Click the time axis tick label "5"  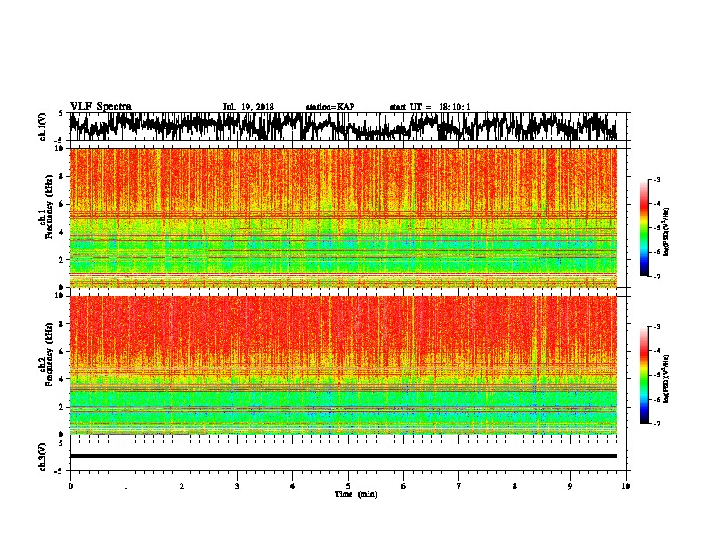[348, 486]
